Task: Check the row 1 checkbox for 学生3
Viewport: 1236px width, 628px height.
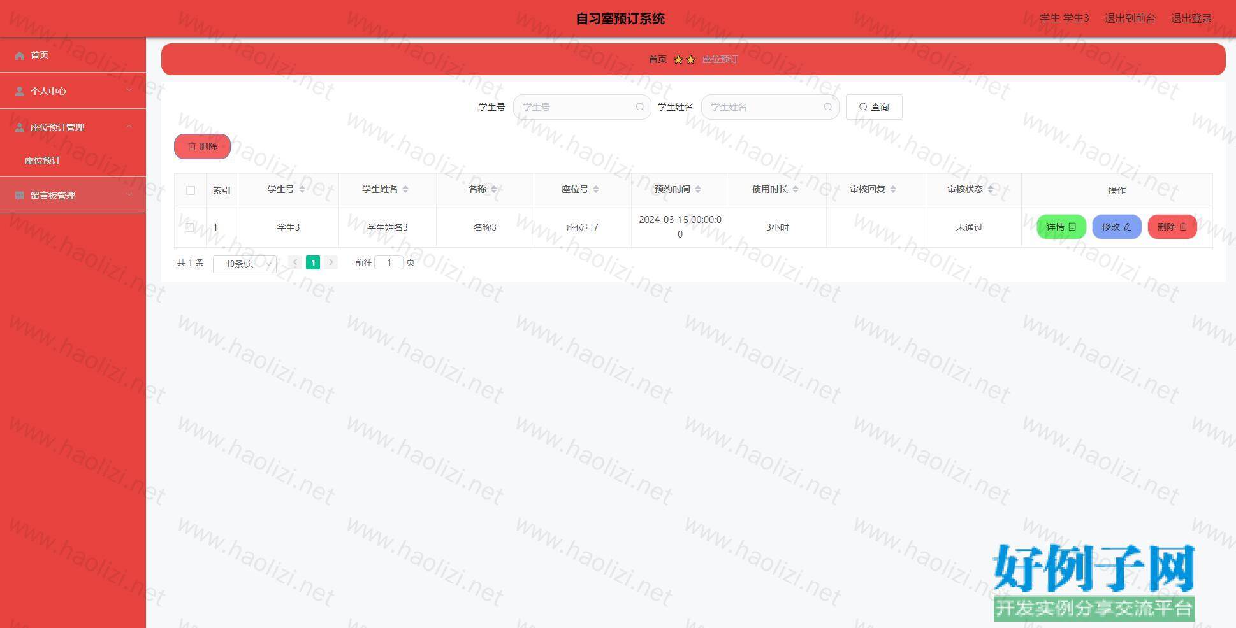Action: 190,227
